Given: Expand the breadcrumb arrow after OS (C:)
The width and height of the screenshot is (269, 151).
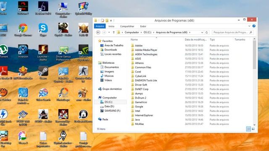Looking at the screenshot, I should click(x=153, y=32).
